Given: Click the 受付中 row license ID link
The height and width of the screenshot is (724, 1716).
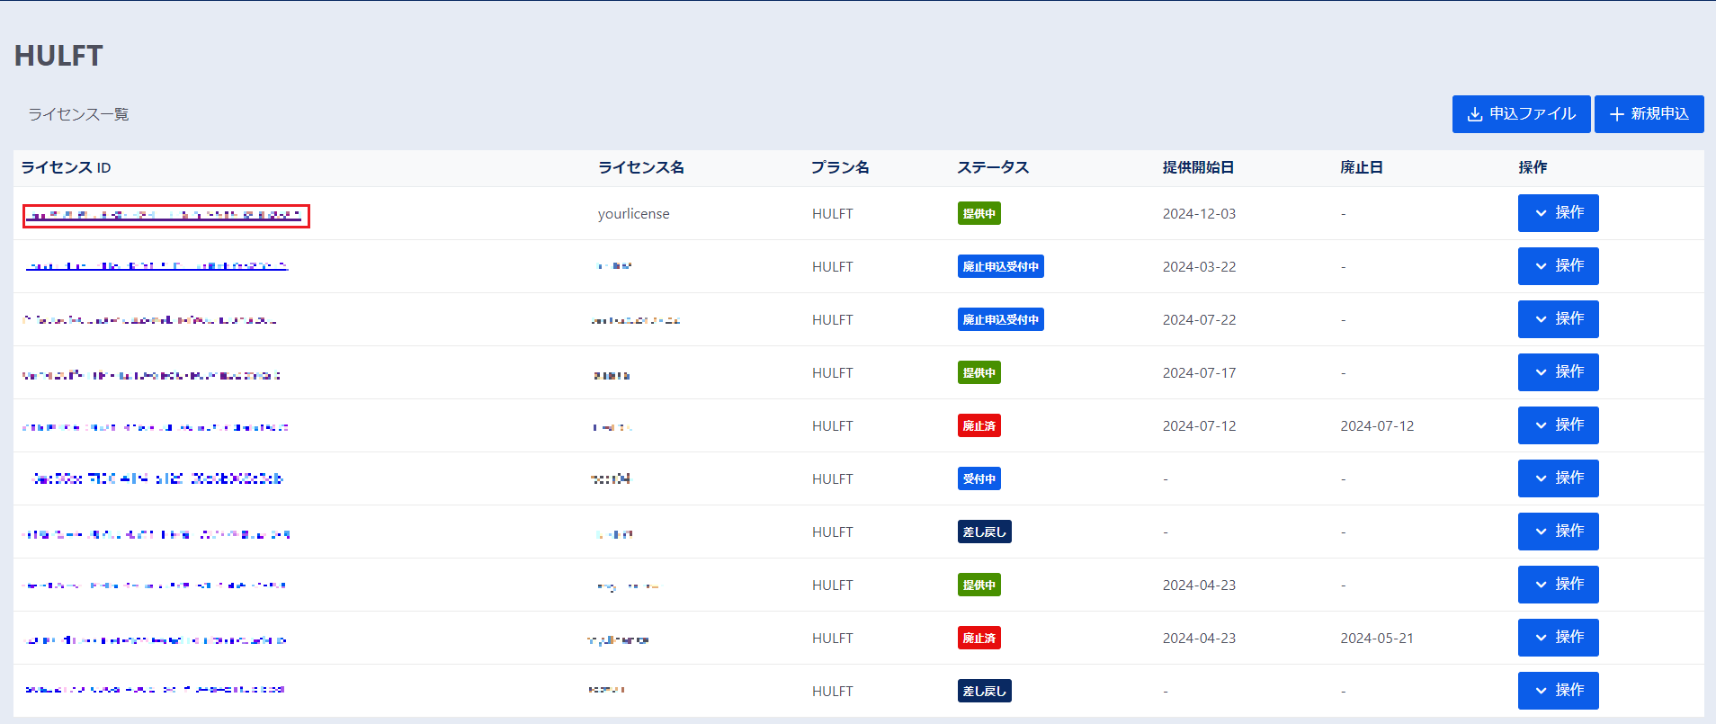Looking at the screenshot, I should point(157,478).
